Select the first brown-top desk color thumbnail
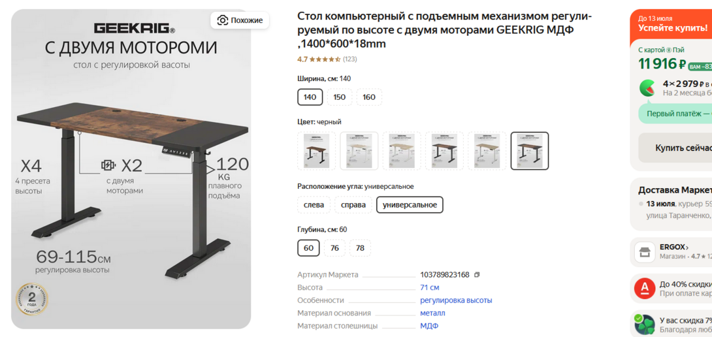The height and width of the screenshot is (337, 712). tap(317, 151)
